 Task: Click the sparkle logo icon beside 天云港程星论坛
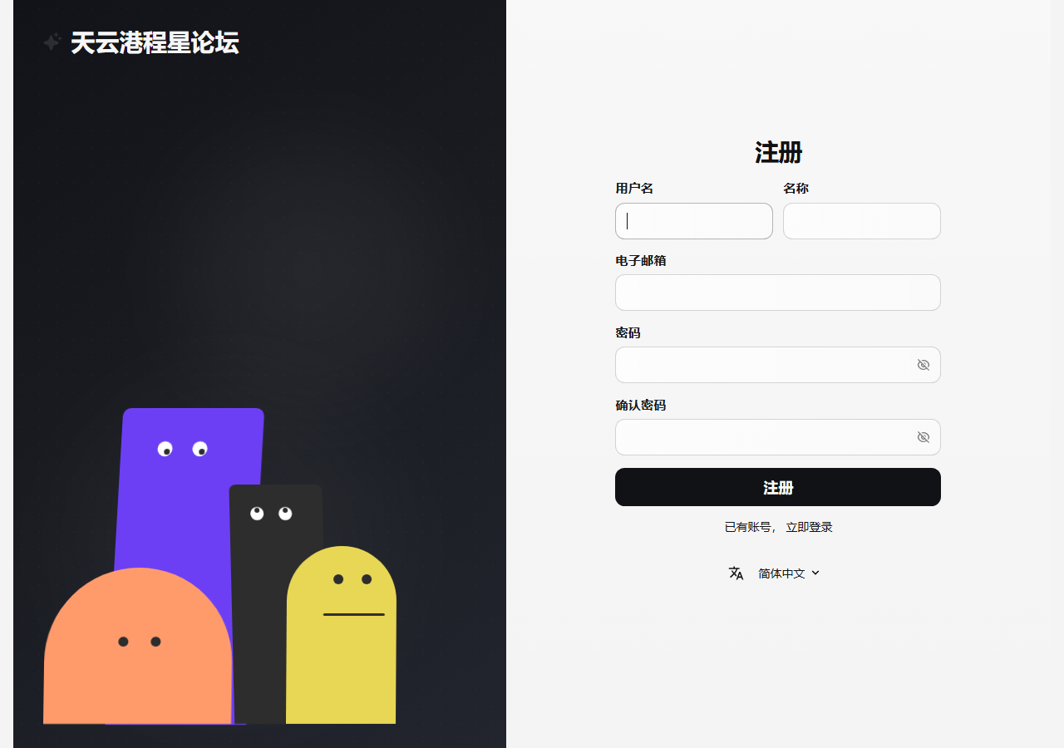click(52, 42)
